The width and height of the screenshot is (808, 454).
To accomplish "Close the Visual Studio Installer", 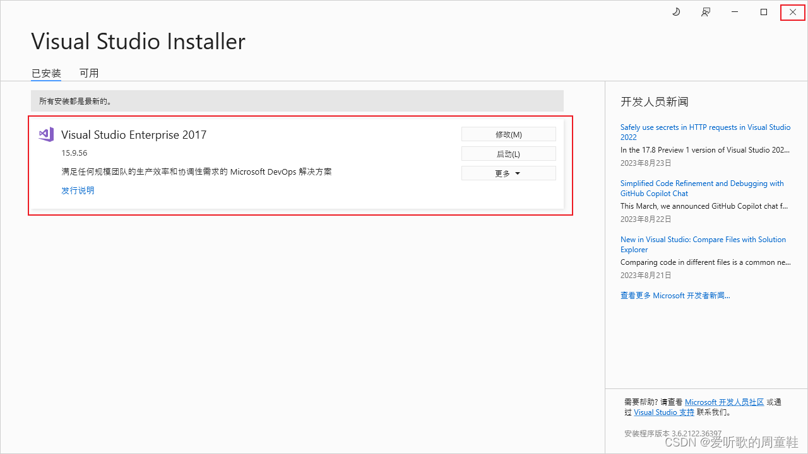I will [792, 12].
